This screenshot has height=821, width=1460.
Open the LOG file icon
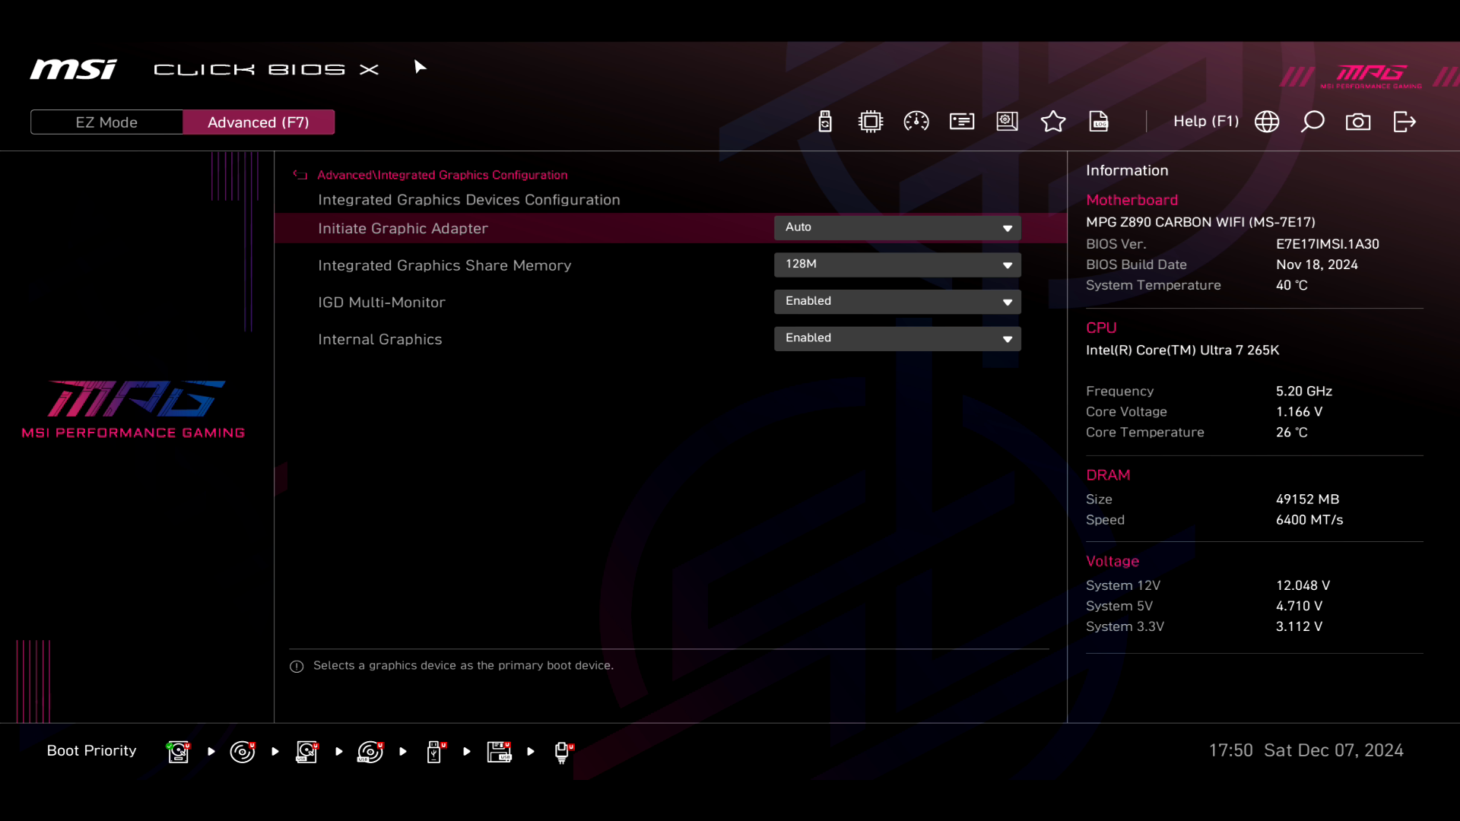pos(1099,122)
